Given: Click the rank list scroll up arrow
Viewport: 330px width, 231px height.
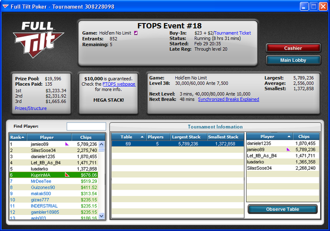Looking at the screenshot, I should [101, 144].
